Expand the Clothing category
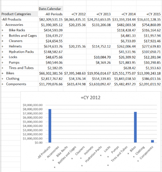Screen dimensions: 162x172 coord(3,79)
